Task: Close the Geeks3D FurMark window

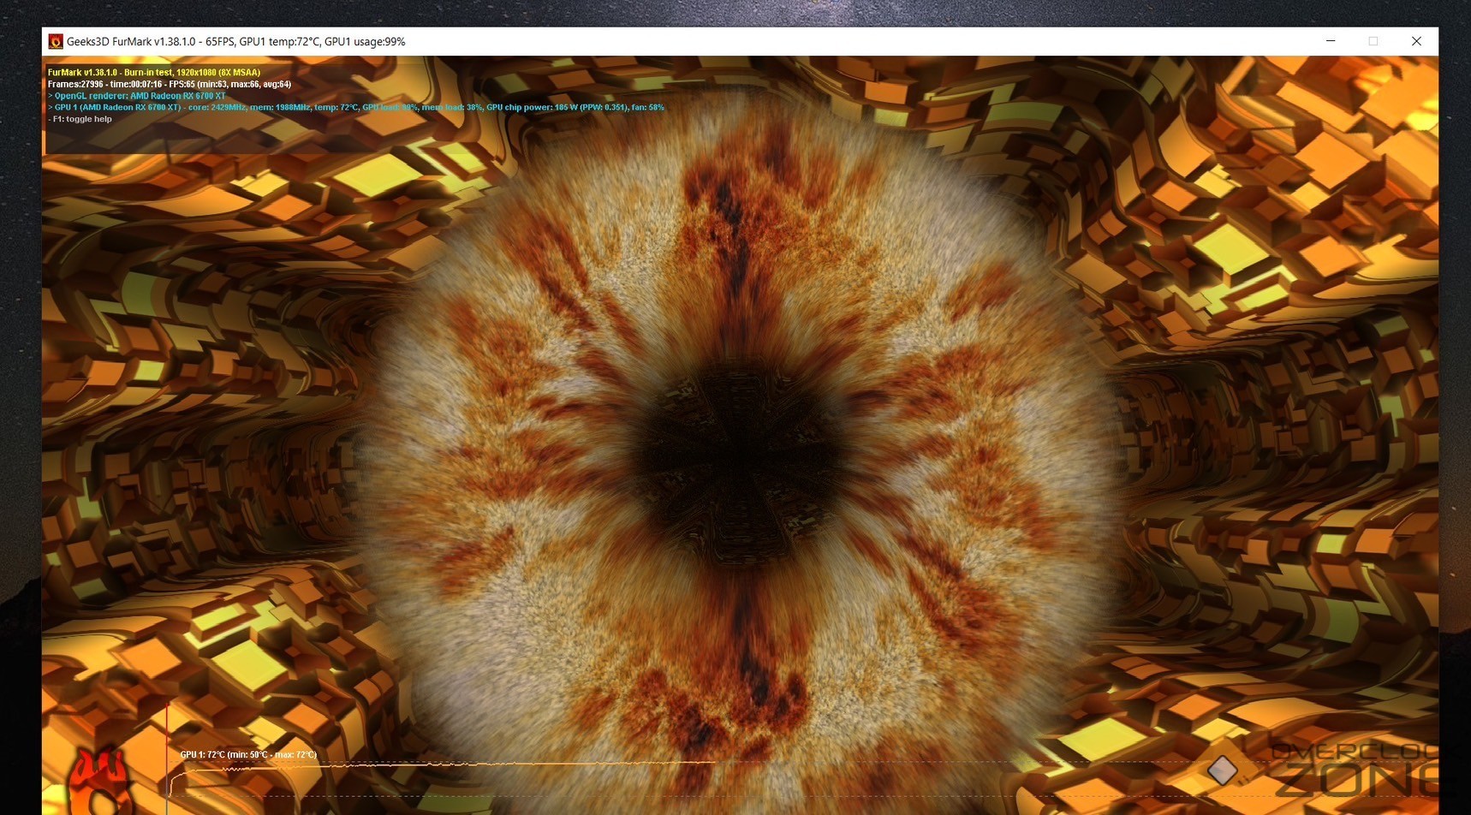Action: [1416, 41]
